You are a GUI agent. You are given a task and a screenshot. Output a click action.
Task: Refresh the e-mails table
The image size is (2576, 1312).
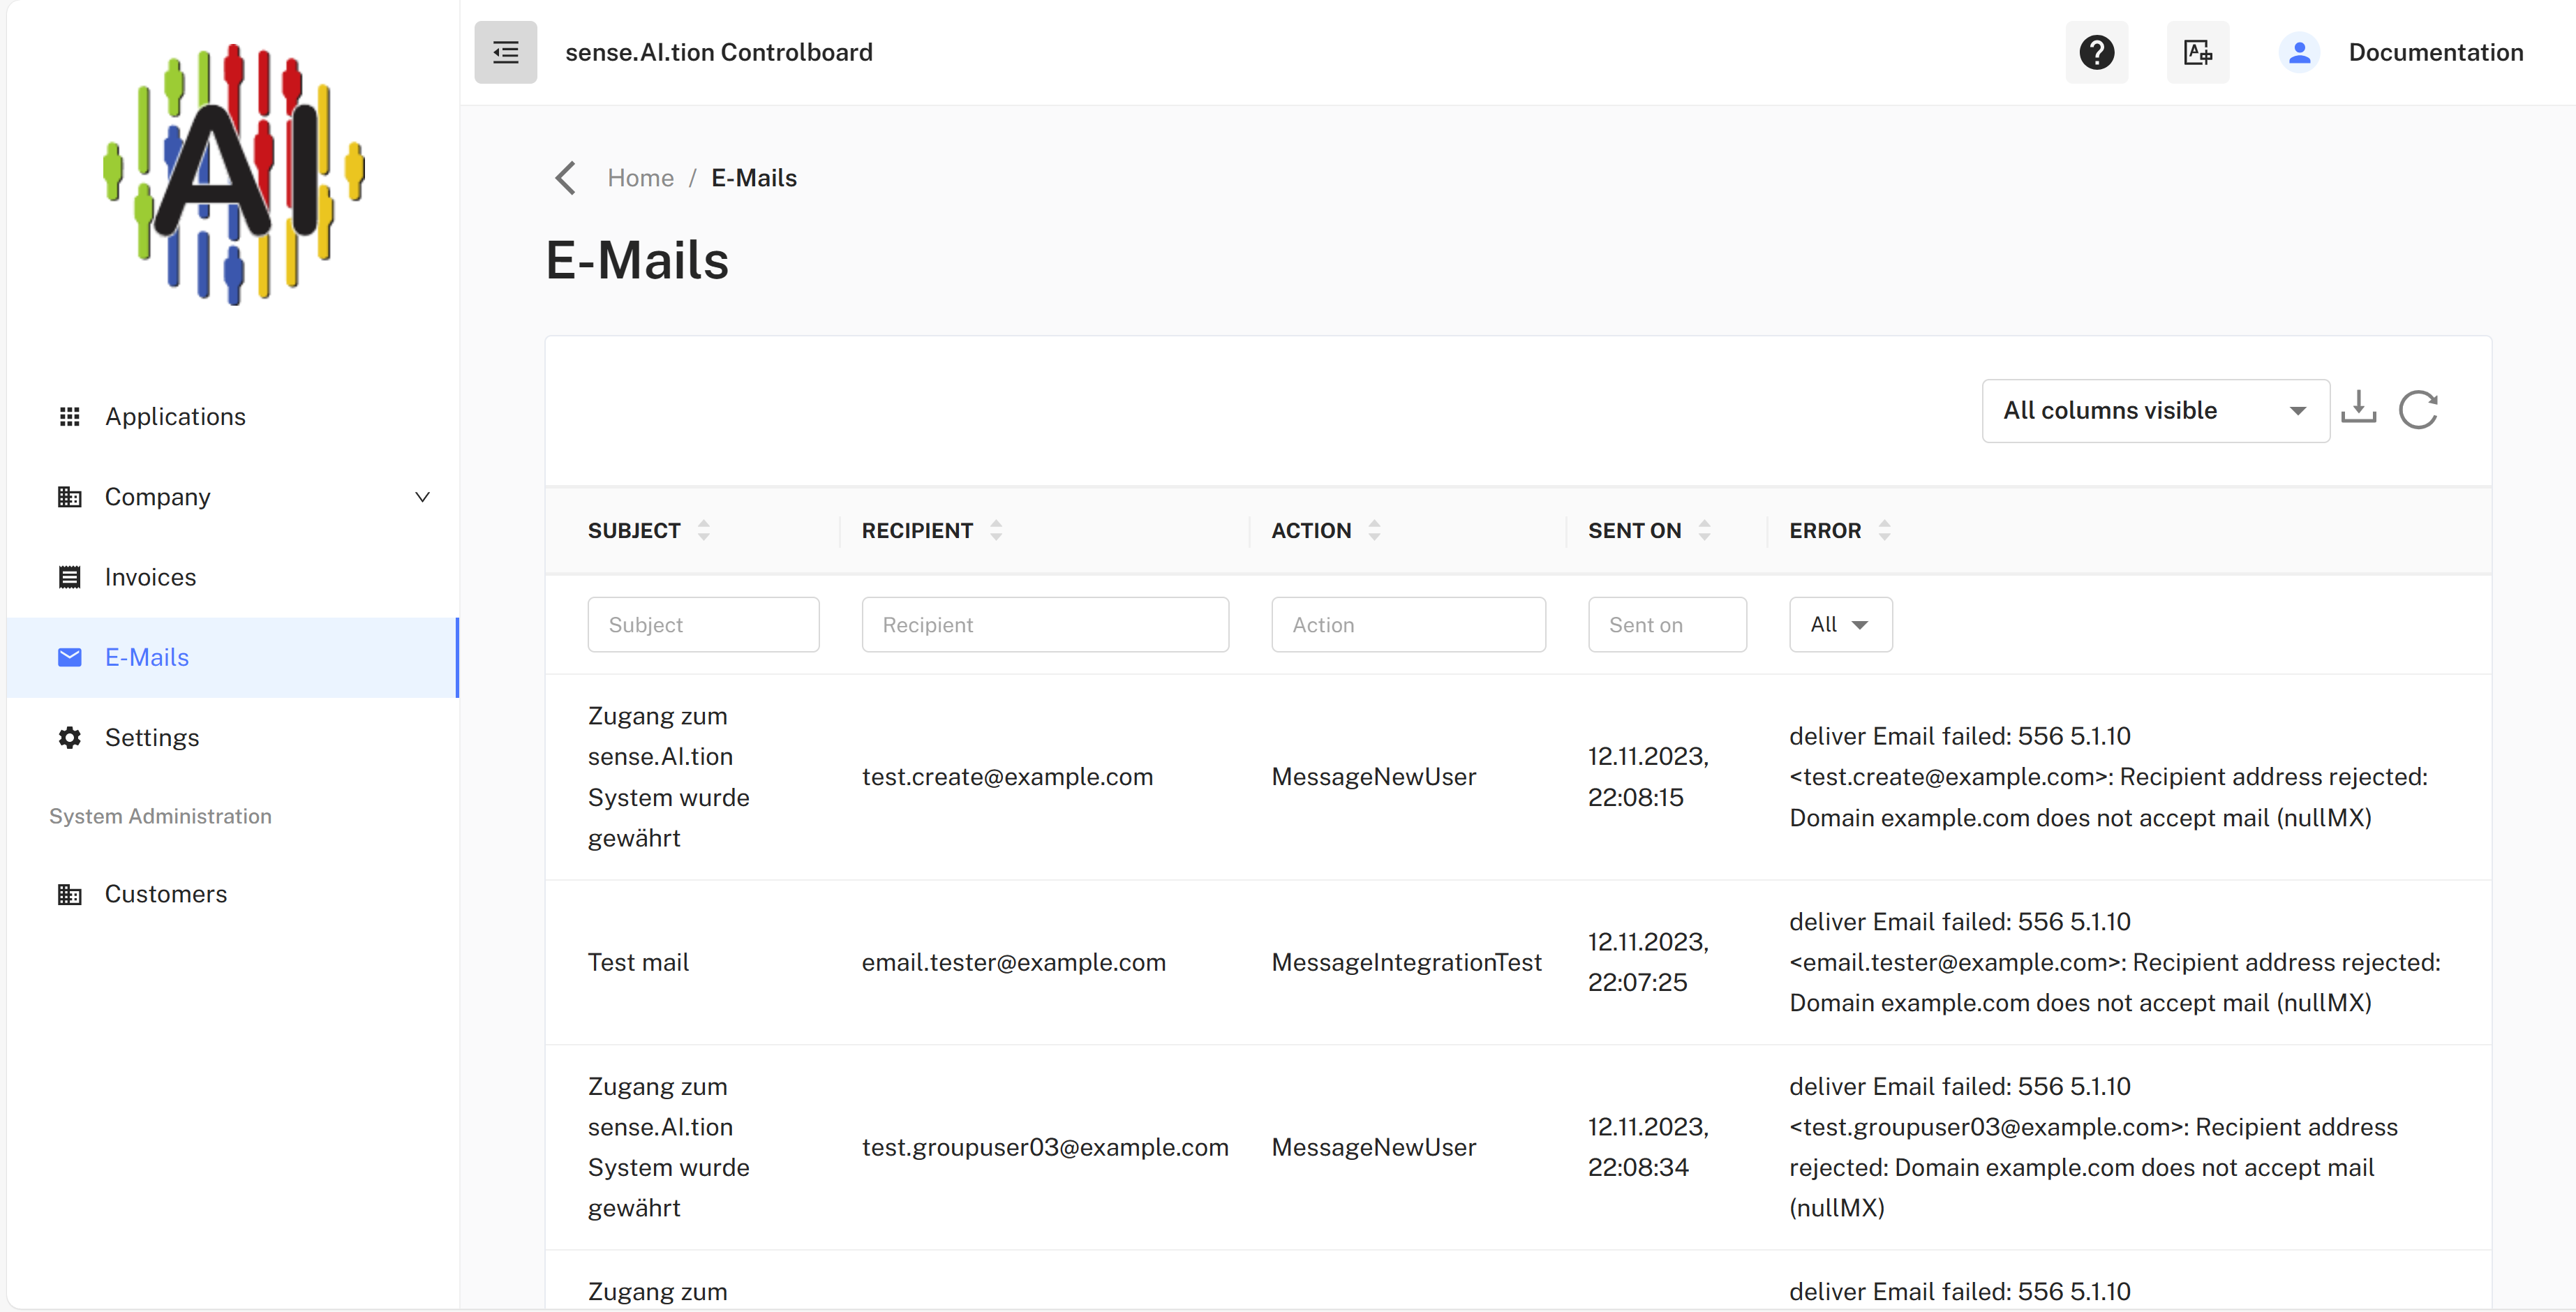[x=2418, y=409]
